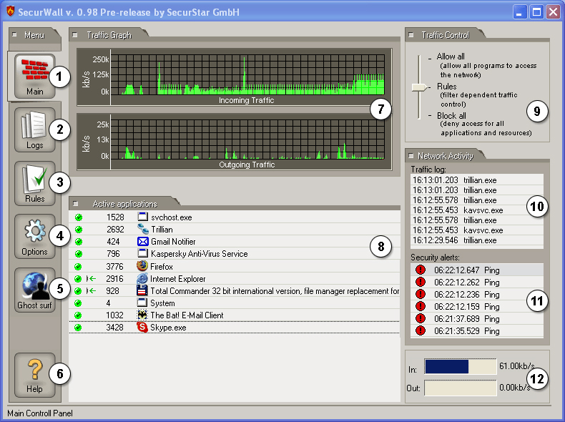Screen dimensions: 565x422
Task: Select security alert 06:22:12.262 Ping
Action: tap(477, 283)
